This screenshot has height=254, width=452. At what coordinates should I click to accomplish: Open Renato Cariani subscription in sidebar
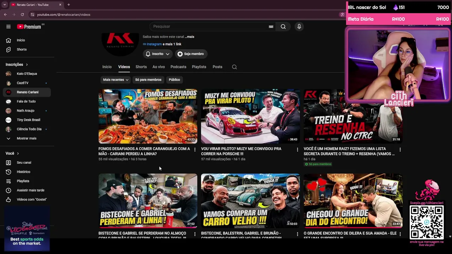[27, 92]
